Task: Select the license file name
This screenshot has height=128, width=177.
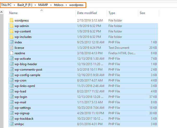Action: (19, 48)
